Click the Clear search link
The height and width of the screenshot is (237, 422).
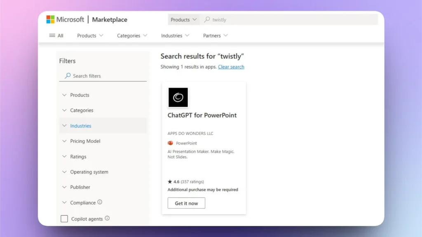[231, 67]
